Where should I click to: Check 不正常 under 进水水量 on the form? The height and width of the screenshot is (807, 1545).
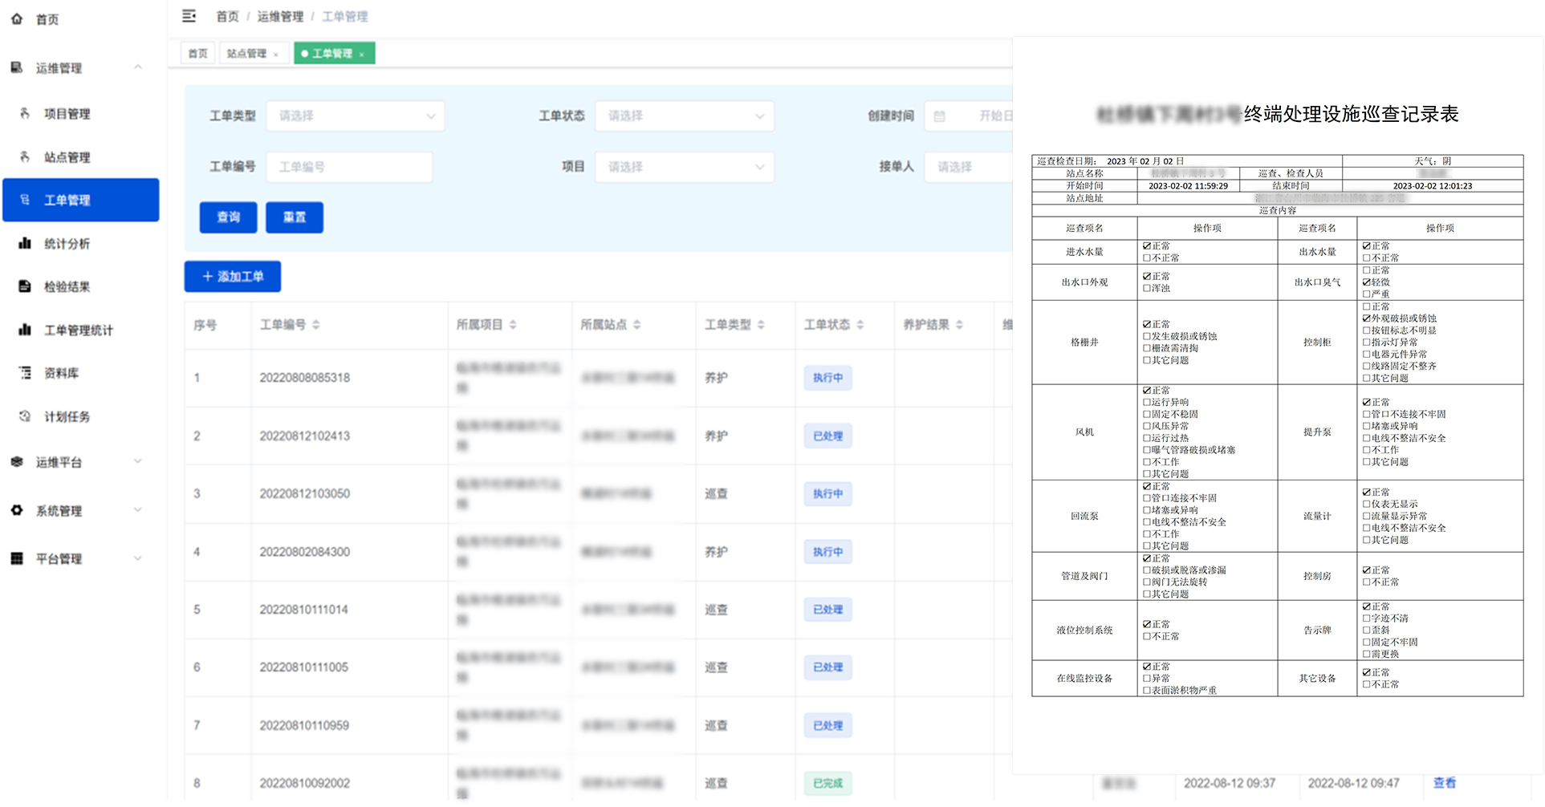pyautogui.click(x=1146, y=258)
